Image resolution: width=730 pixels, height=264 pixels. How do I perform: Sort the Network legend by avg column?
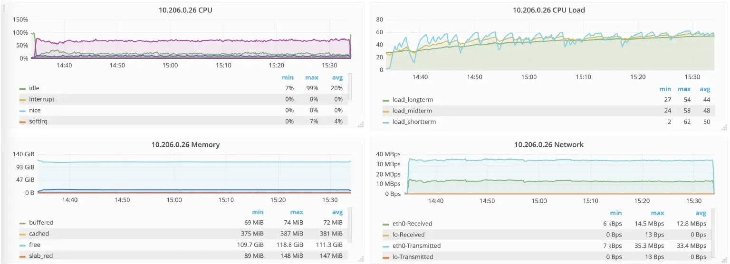click(x=701, y=213)
